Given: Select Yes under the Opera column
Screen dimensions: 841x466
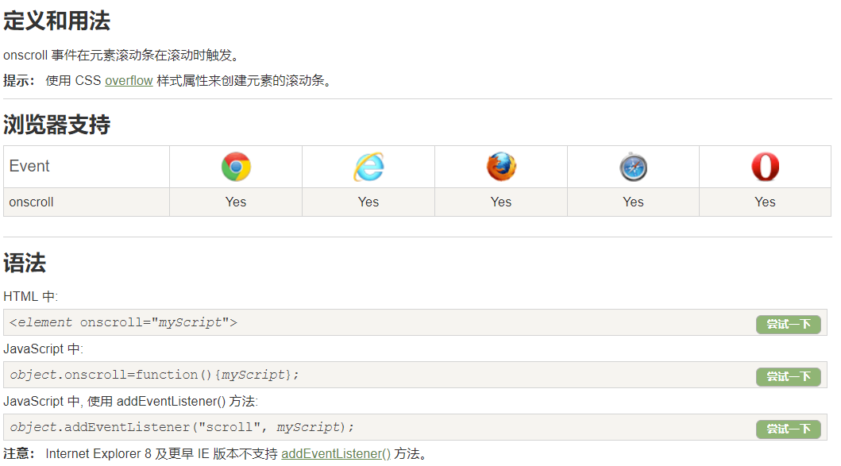Looking at the screenshot, I should tap(766, 202).
